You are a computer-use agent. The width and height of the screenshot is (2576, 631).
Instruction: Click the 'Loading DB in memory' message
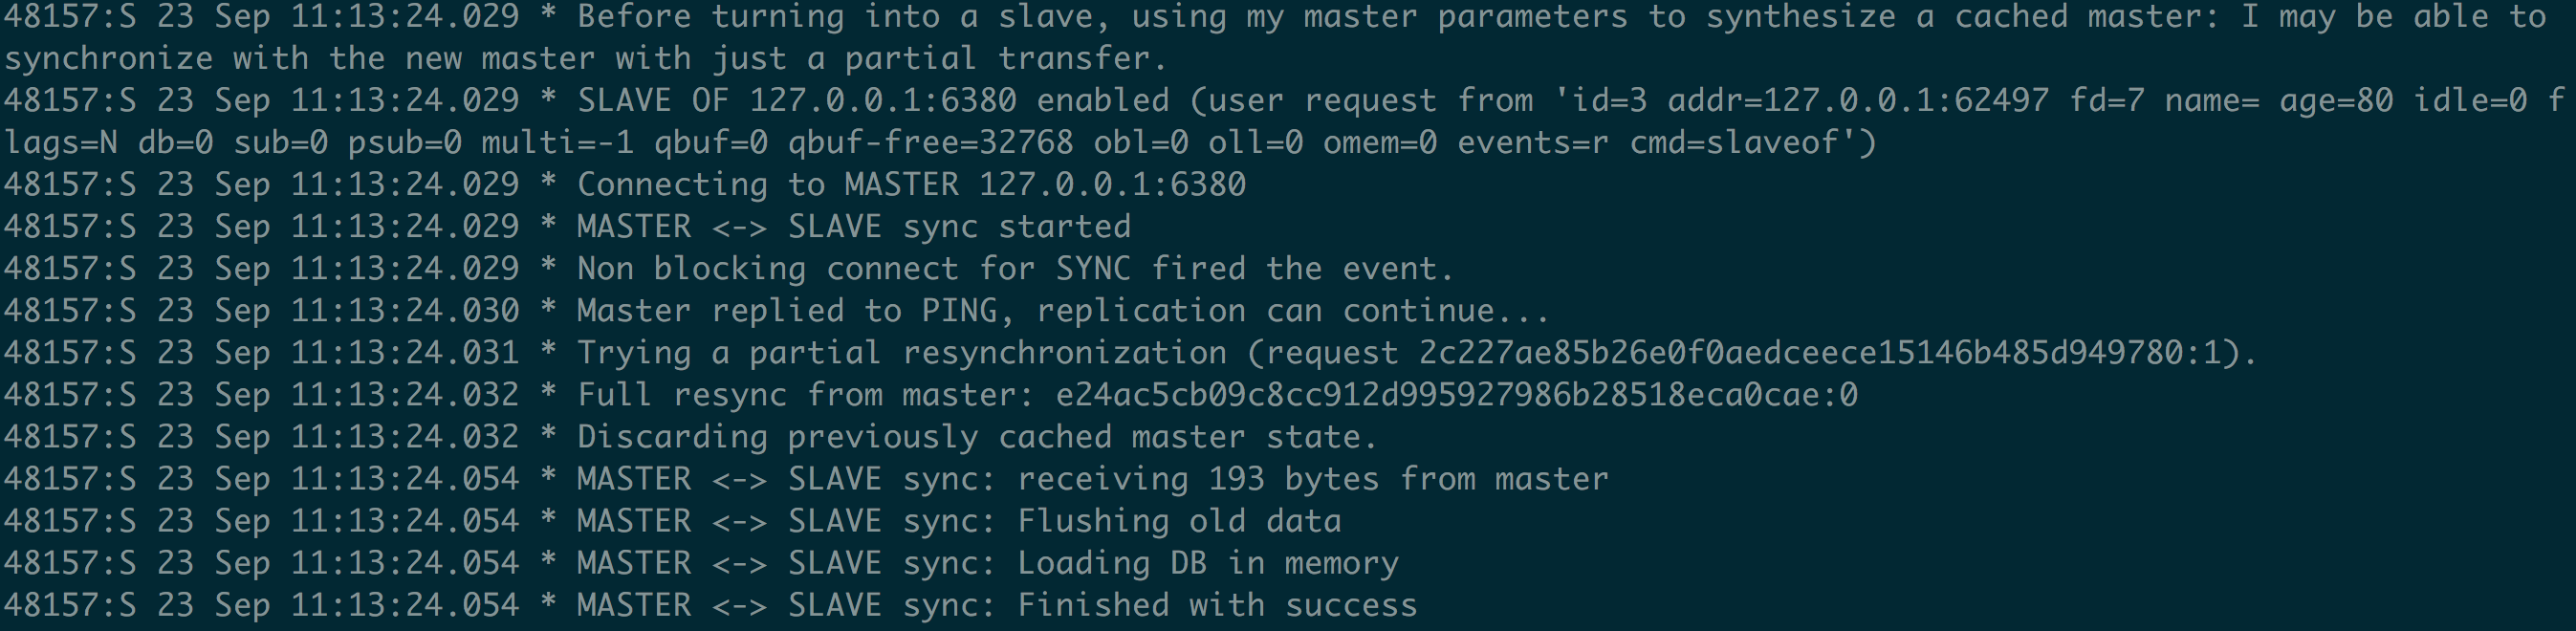click(1207, 563)
